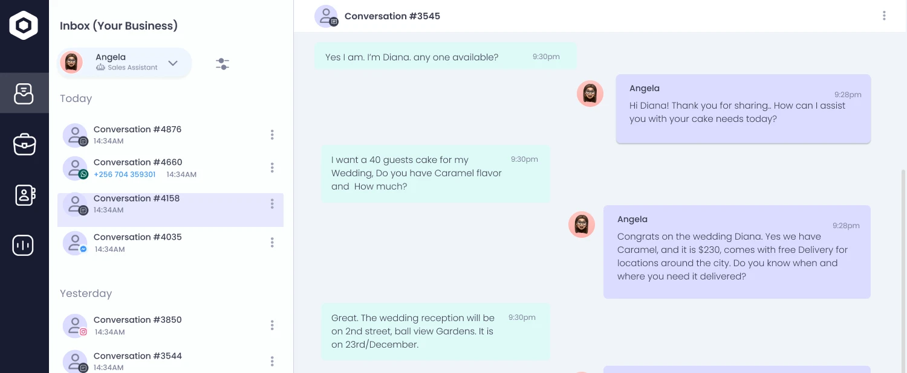Open options for Conversation #4660
This screenshot has height=373, width=907.
272,168
